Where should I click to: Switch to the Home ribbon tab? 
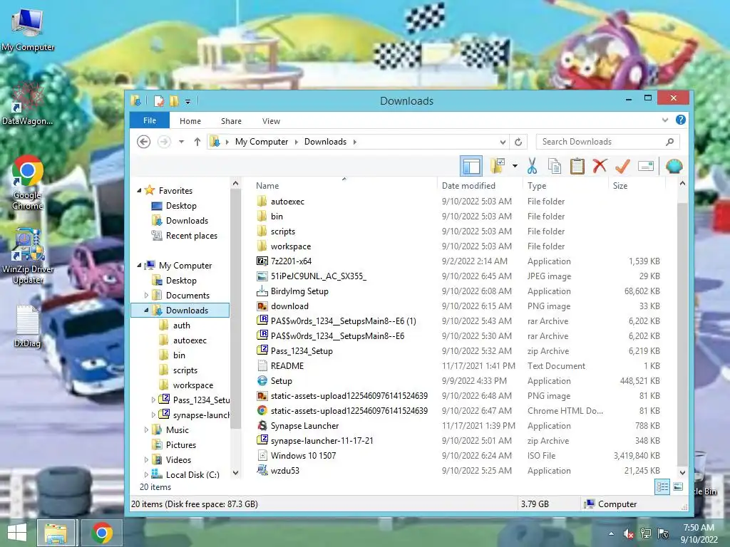(x=190, y=121)
